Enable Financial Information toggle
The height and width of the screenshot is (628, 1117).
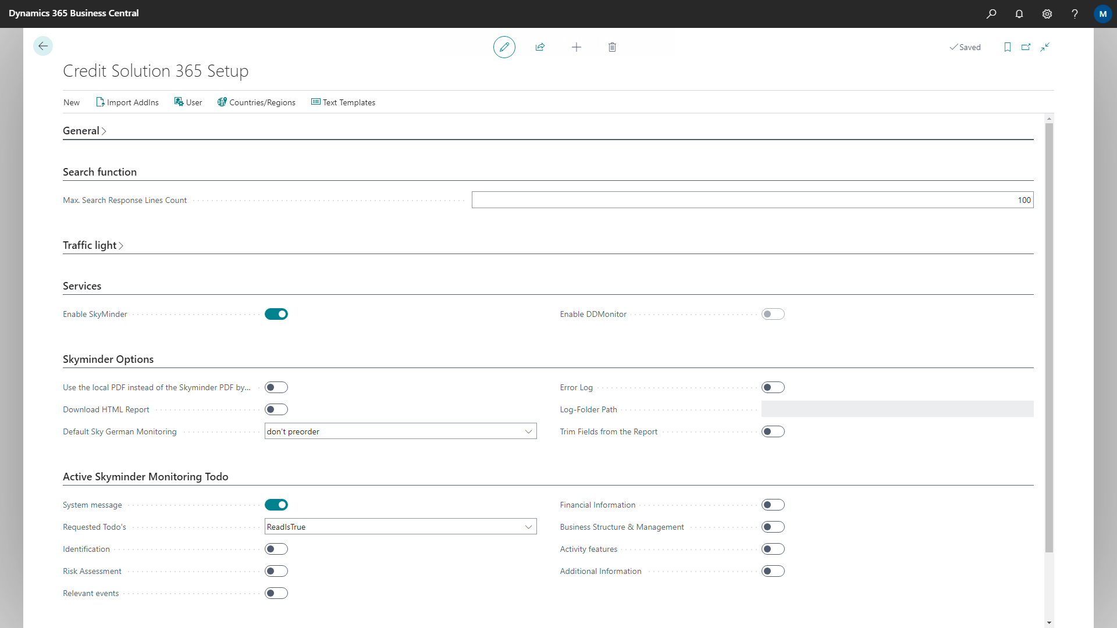(773, 505)
